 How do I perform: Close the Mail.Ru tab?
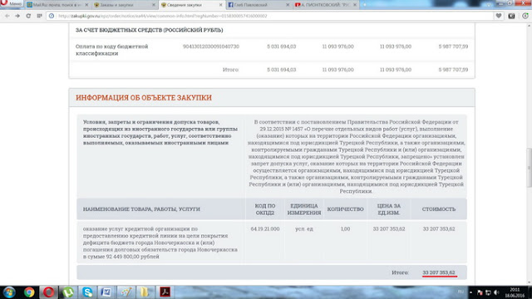[86, 5]
